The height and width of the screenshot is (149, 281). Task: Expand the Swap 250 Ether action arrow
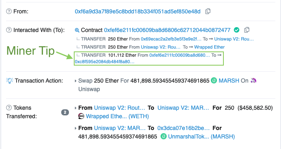tap(75, 81)
